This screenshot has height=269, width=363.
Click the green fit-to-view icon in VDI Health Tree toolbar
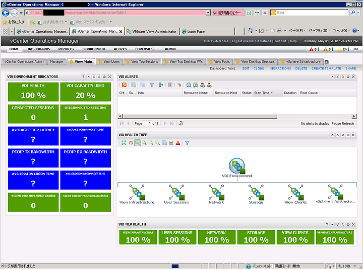[124, 143]
